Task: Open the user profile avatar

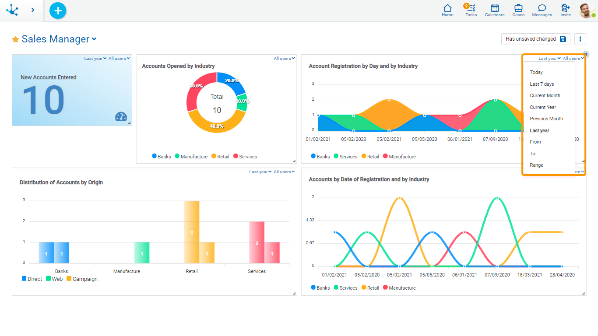Action: [x=586, y=10]
